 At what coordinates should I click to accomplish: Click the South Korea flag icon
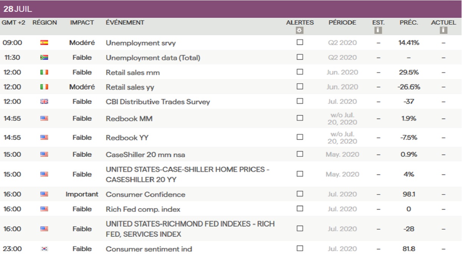[x=44, y=249]
